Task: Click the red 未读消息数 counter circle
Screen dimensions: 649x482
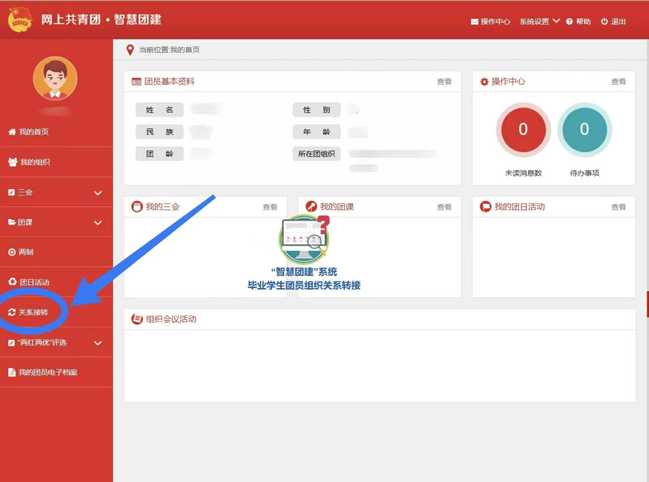Action: [523, 130]
